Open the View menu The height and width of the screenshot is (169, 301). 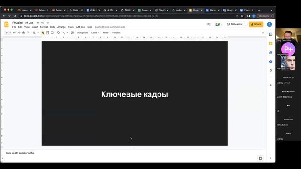(27, 27)
